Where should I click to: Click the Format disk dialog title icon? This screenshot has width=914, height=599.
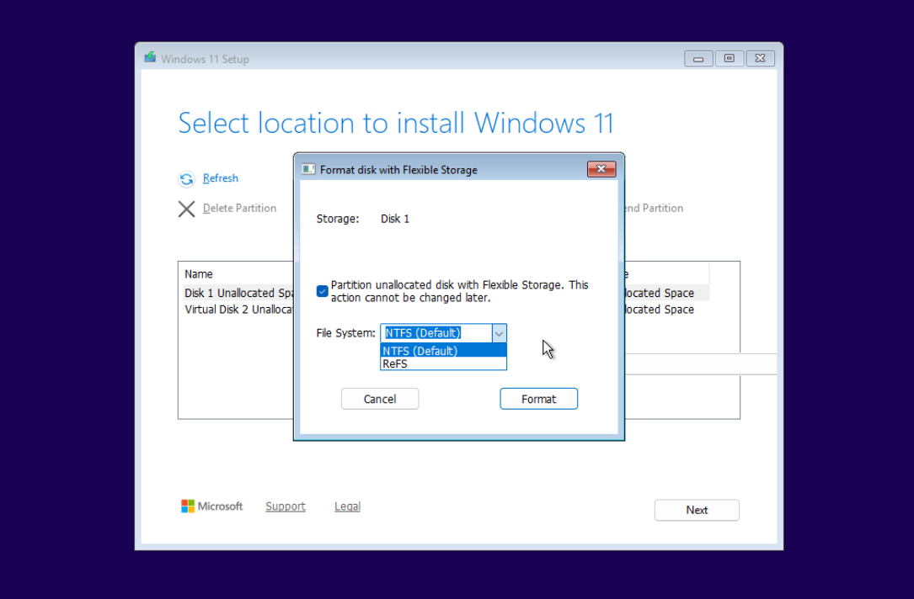[308, 169]
